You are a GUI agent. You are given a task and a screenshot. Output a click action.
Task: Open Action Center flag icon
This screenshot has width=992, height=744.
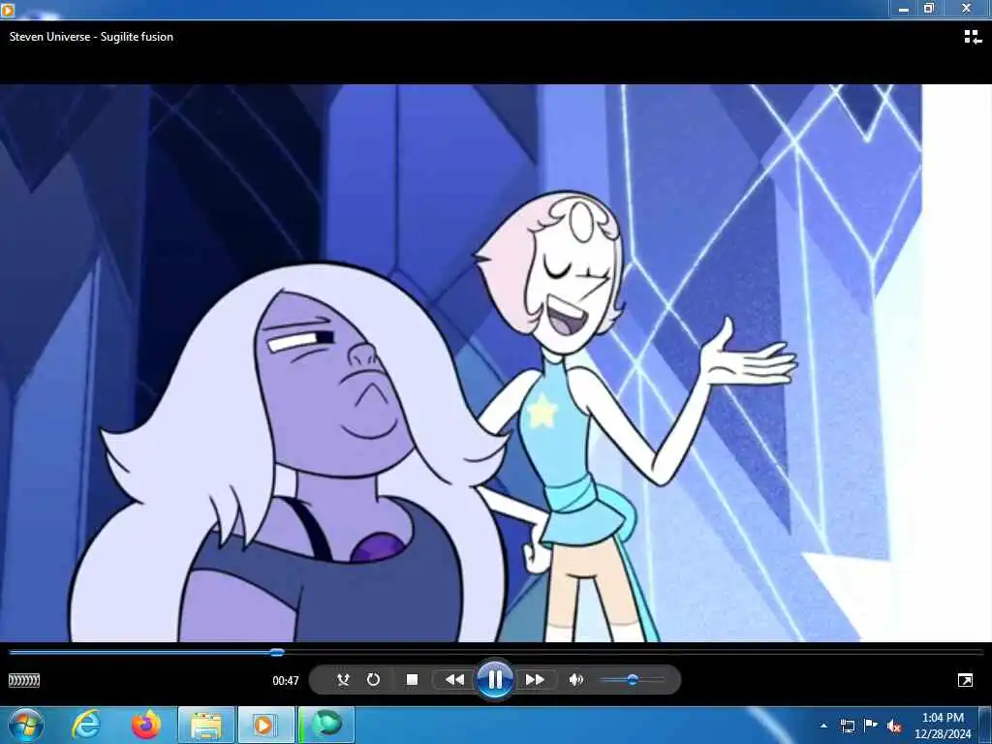click(x=871, y=726)
